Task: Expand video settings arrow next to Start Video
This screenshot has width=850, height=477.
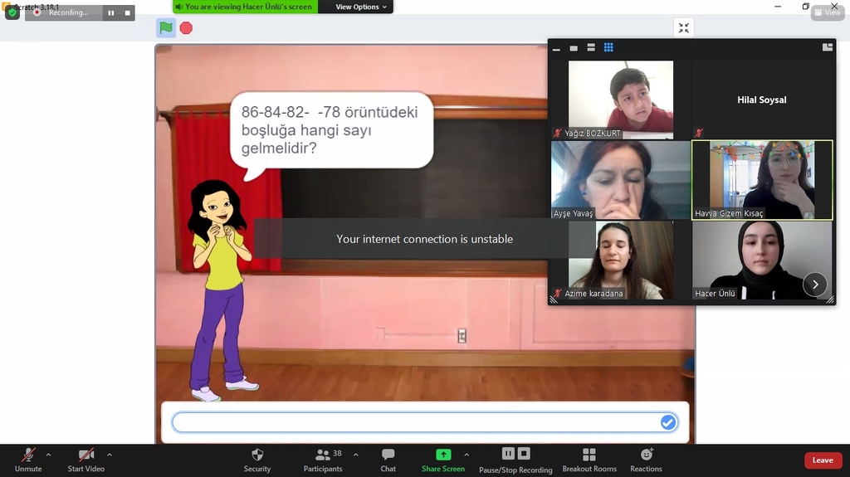Action: [110, 455]
